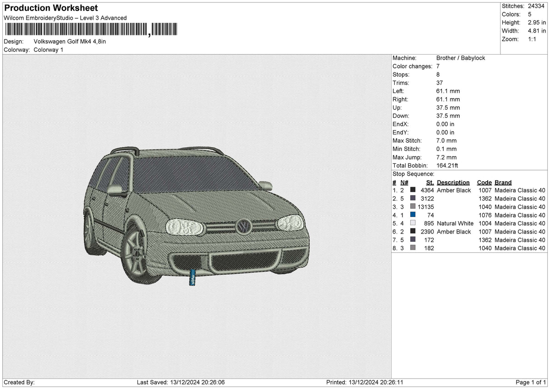Click the Natural White swatch in stop 5
This screenshot has height=389, width=550.
pos(413,223)
